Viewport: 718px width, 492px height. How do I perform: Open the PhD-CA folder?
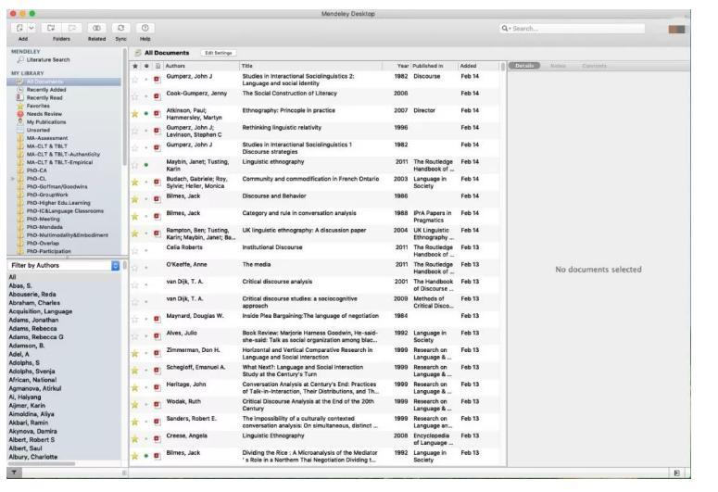(37, 170)
